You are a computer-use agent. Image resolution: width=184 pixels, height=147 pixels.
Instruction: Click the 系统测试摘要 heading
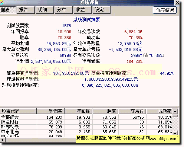click(86, 20)
